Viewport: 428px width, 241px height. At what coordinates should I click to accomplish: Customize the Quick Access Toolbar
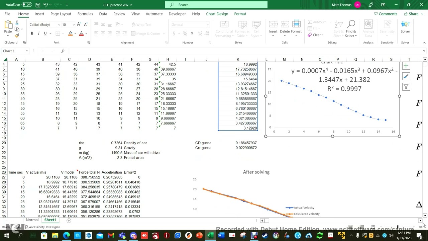pyautogui.click(x=67, y=5)
